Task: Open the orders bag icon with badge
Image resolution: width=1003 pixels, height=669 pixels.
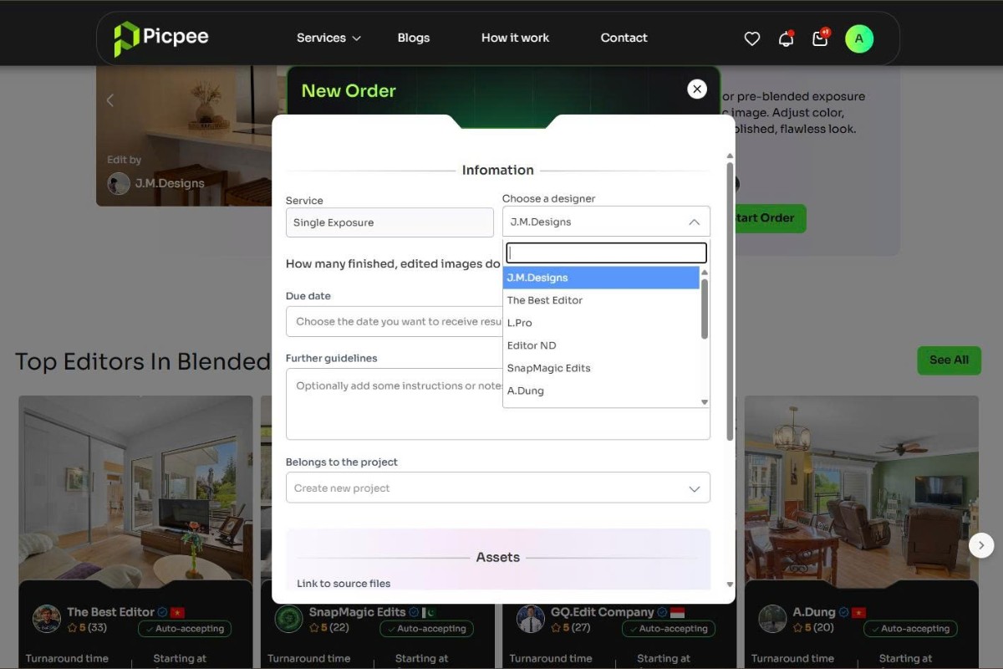Action: (820, 38)
